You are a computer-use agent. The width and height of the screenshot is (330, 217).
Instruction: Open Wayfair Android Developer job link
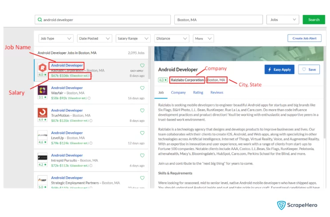pyautogui.click(x=67, y=88)
